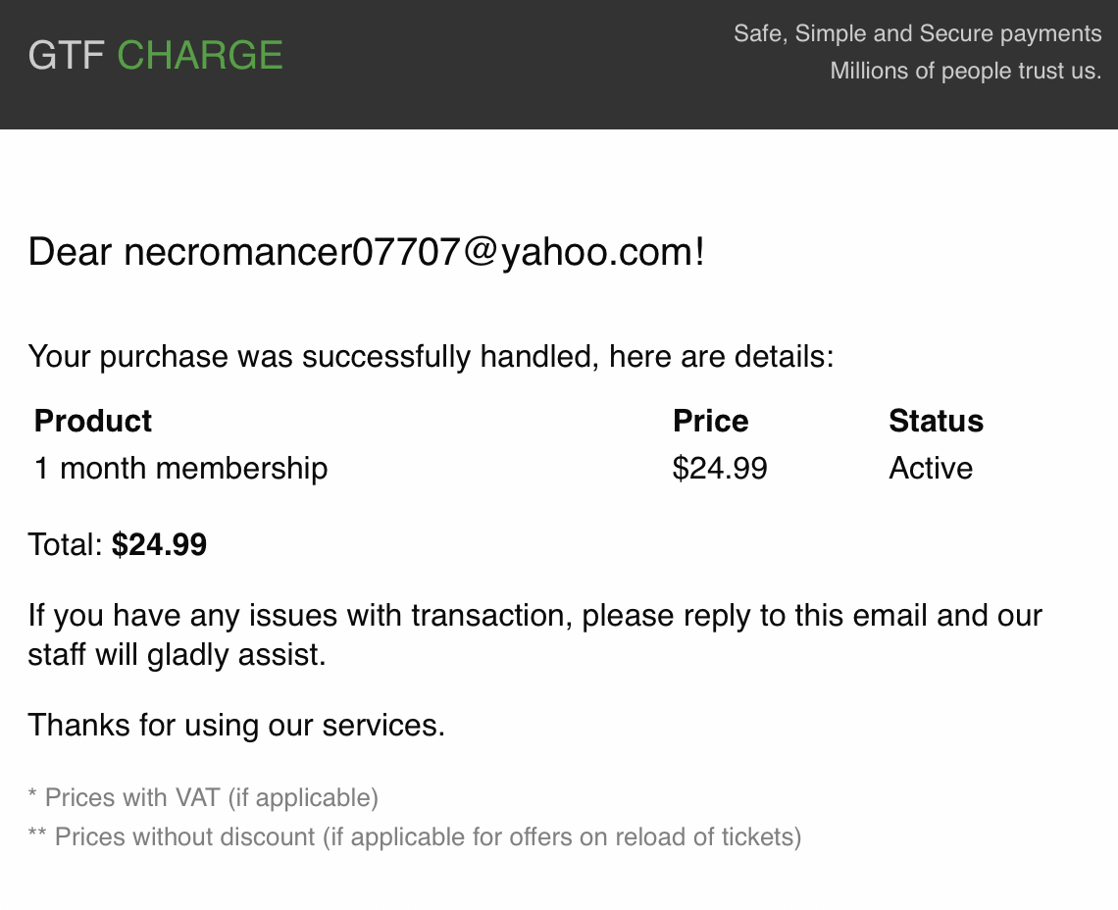The image size is (1118, 910).
Task: Click the "Safe, Simple and Secure payments" tagline
Action: tap(917, 34)
